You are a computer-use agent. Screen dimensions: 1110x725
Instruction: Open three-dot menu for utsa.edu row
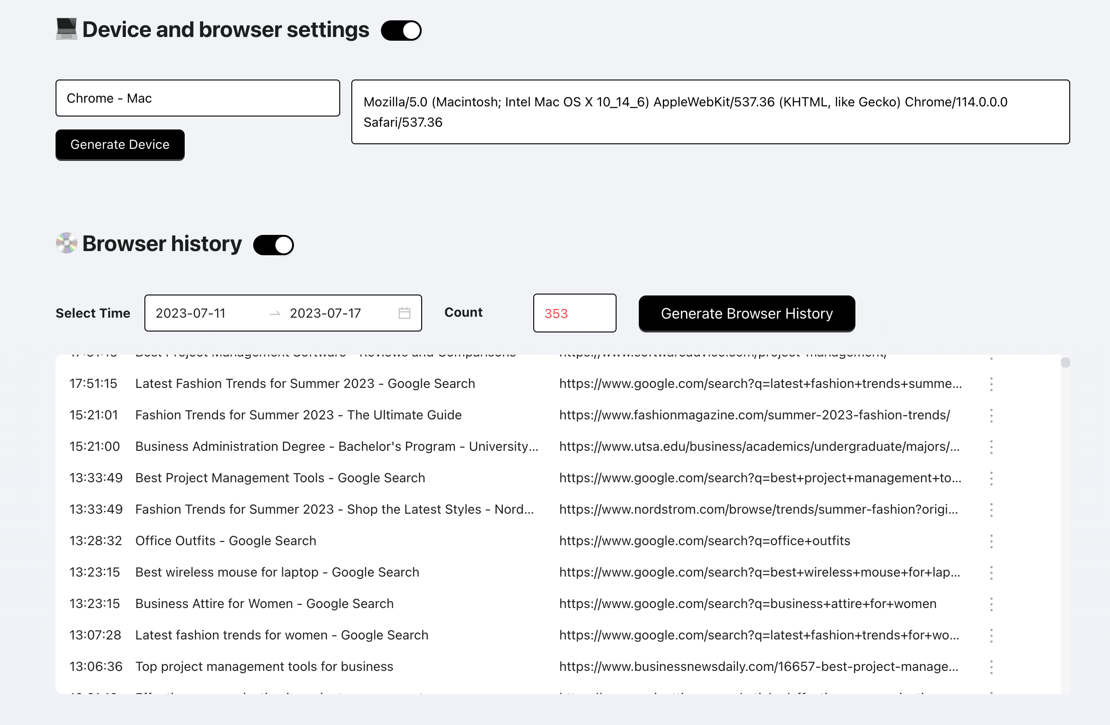992,447
